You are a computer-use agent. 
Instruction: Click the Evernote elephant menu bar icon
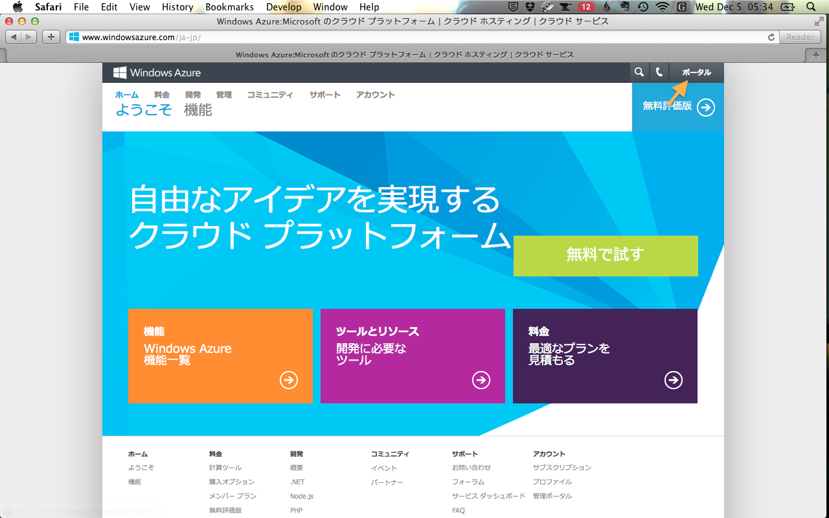click(625, 7)
